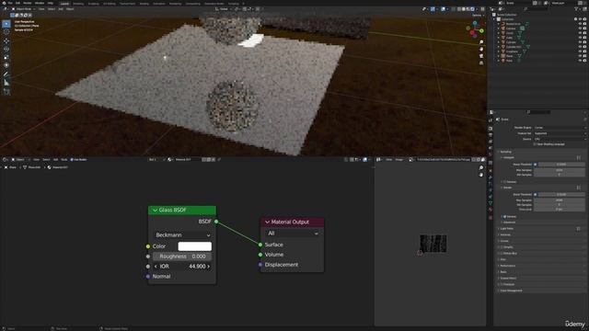Open the Beckmann distribution dropdown

182,235
